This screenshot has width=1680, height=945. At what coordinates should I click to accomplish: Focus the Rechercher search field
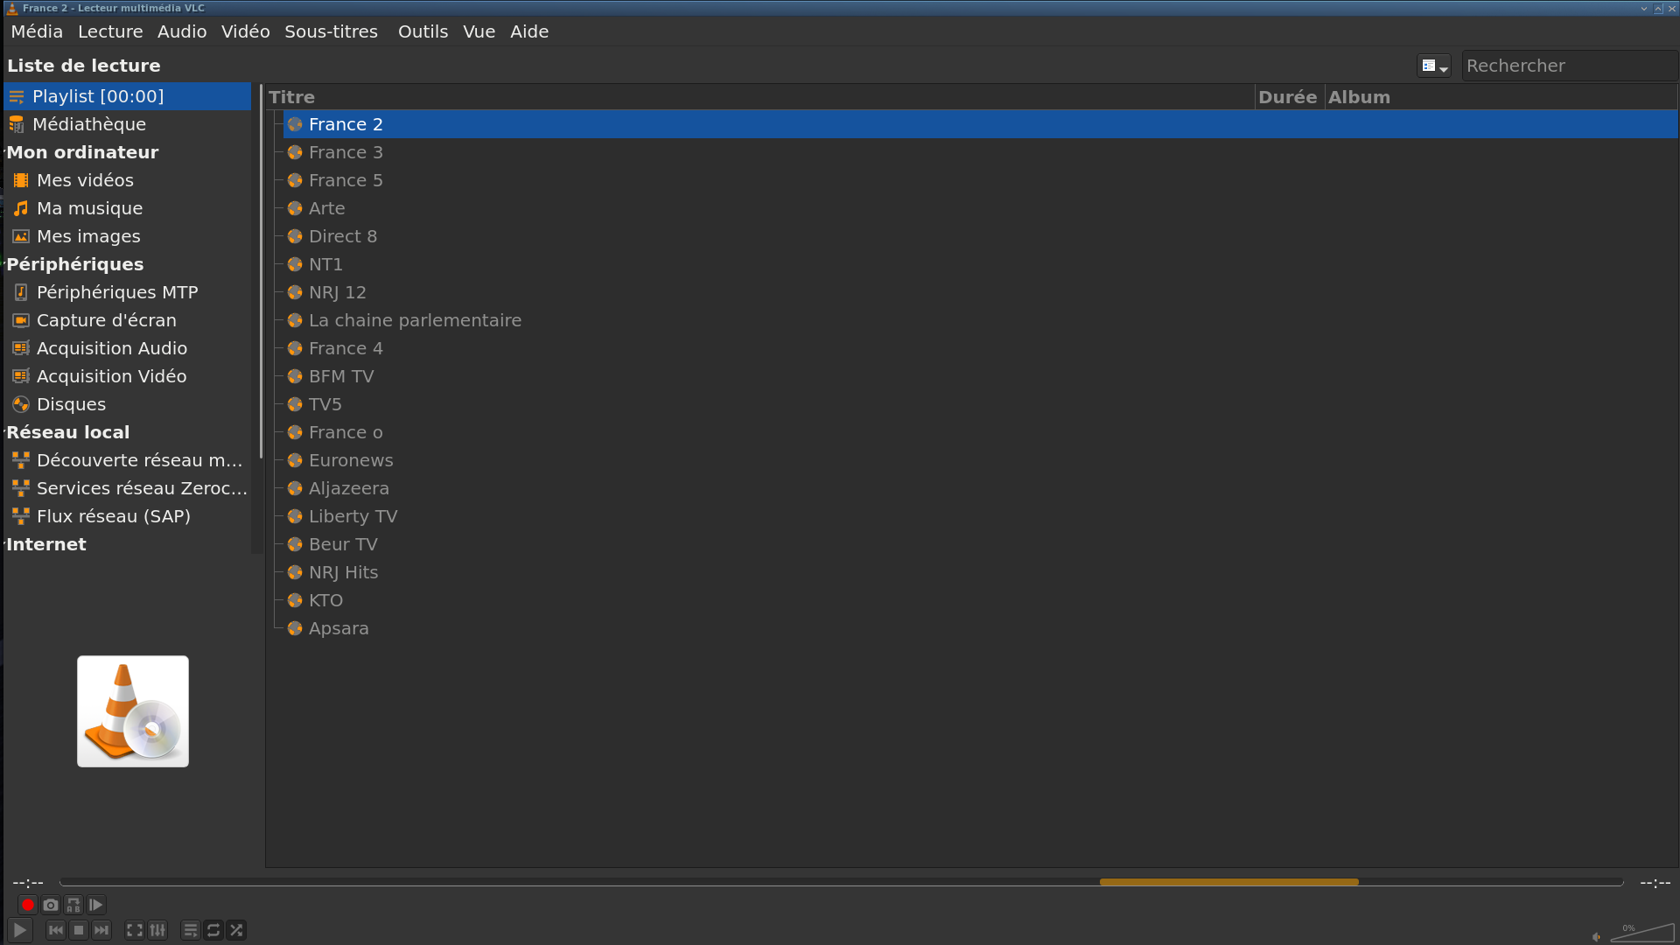click(x=1569, y=66)
